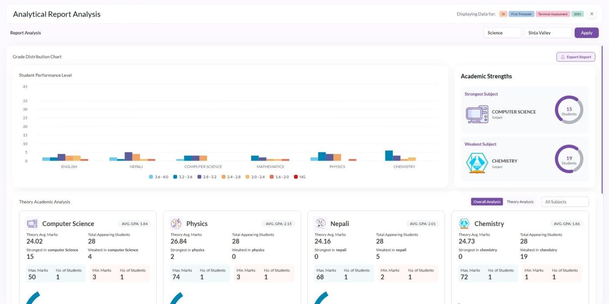This screenshot has height=304, width=609.
Task: Open the Science stream dropdown
Action: click(502, 33)
